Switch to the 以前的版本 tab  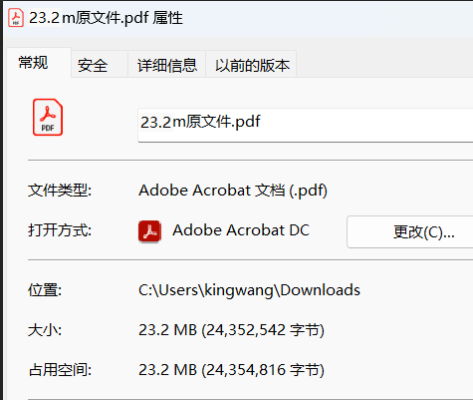[252, 65]
